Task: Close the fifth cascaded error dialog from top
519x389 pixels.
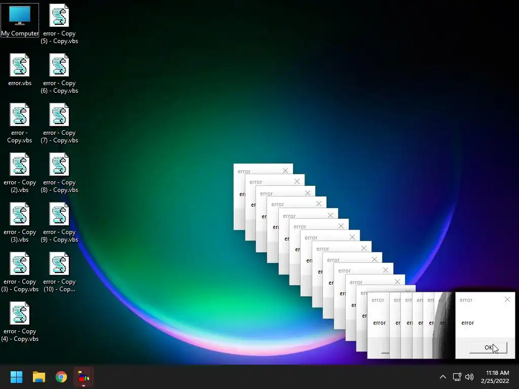Action: point(330,215)
